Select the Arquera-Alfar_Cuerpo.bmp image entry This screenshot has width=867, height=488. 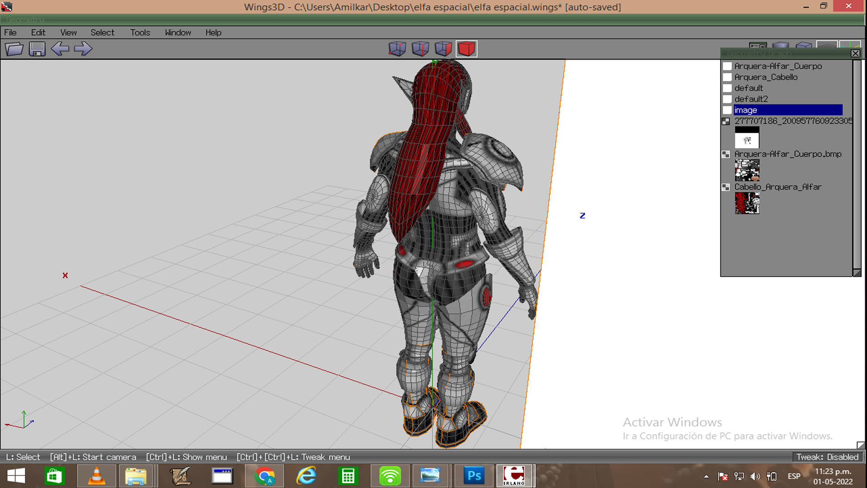(x=788, y=154)
